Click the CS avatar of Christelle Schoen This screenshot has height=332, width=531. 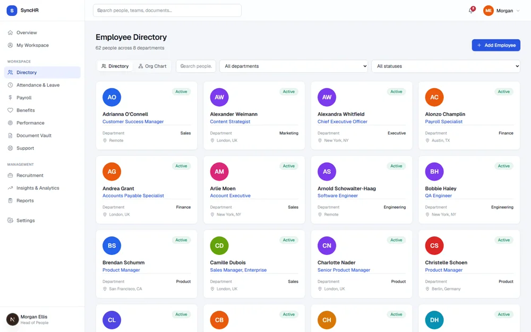(434, 245)
